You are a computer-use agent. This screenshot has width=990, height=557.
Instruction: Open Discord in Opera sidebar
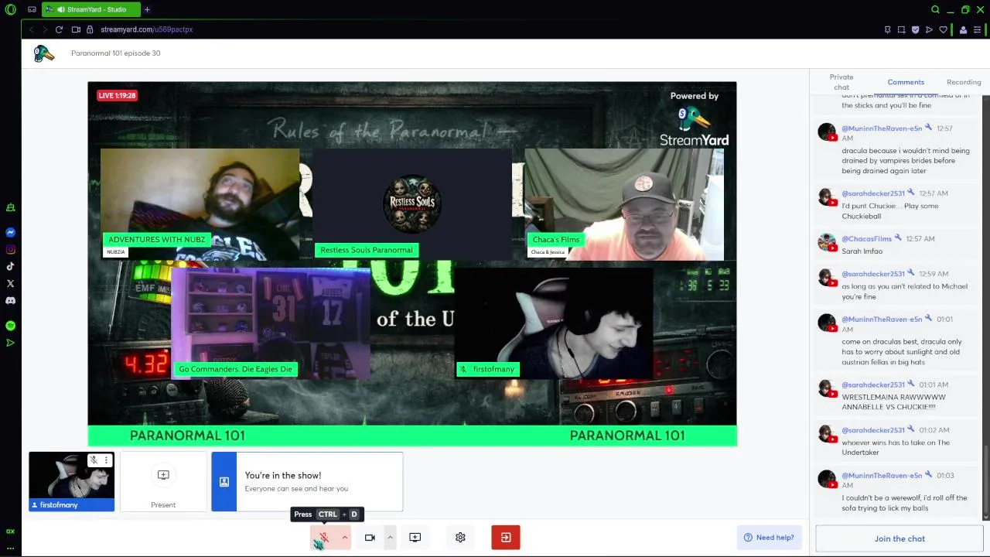[x=10, y=300]
